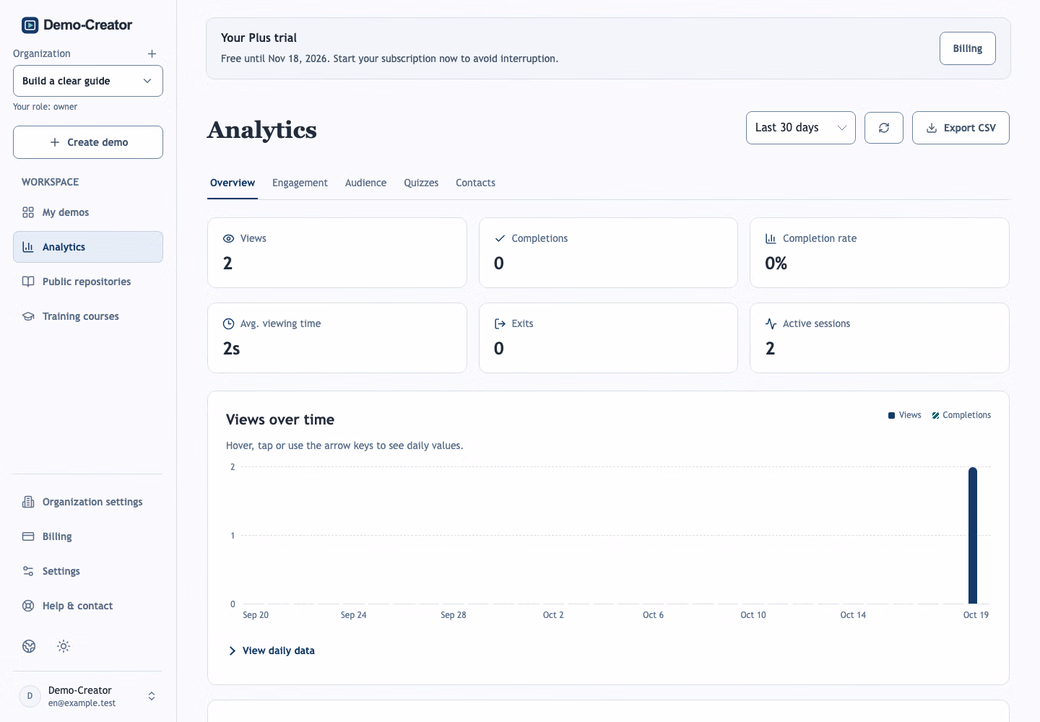
Task: Toggle Views series in chart legend
Action: [x=904, y=415]
